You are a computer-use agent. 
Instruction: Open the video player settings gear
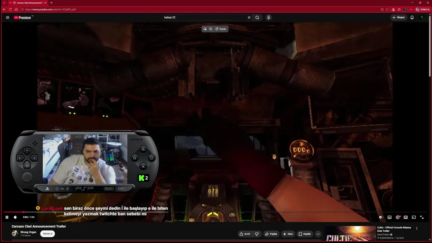click(x=398, y=217)
